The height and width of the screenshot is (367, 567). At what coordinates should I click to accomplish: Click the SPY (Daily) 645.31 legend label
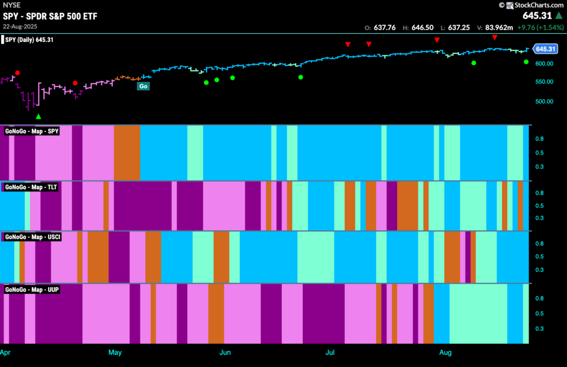pos(29,40)
